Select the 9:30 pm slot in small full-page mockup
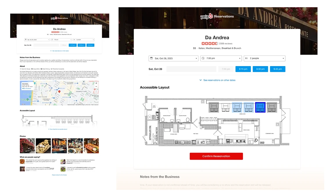Viewport: 330px width, 192px height. pos(81,45)
